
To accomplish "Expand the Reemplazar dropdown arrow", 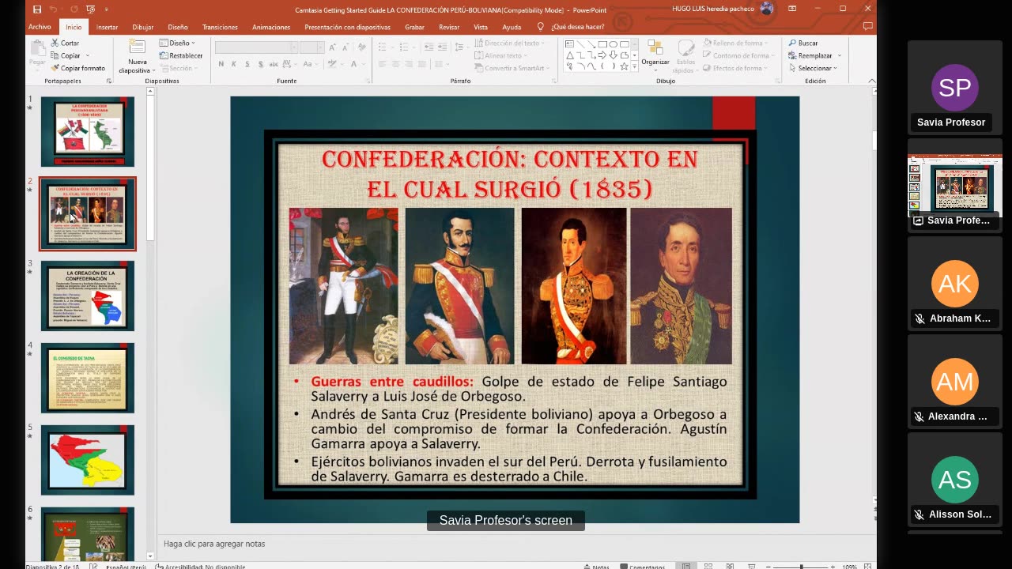I will point(839,55).
